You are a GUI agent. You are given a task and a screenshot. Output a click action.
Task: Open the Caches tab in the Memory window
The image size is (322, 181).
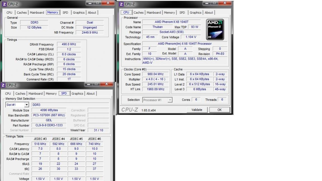click(x=22, y=13)
